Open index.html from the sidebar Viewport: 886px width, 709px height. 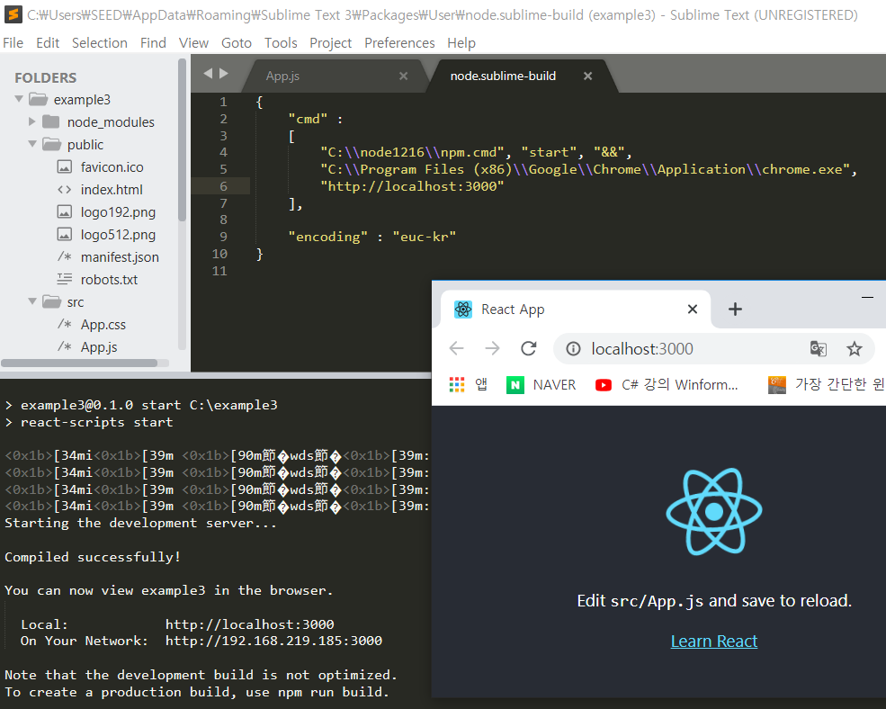coord(112,190)
